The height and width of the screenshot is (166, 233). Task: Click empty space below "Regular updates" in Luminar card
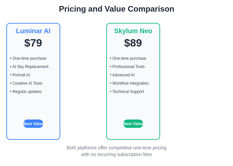point(33,106)
